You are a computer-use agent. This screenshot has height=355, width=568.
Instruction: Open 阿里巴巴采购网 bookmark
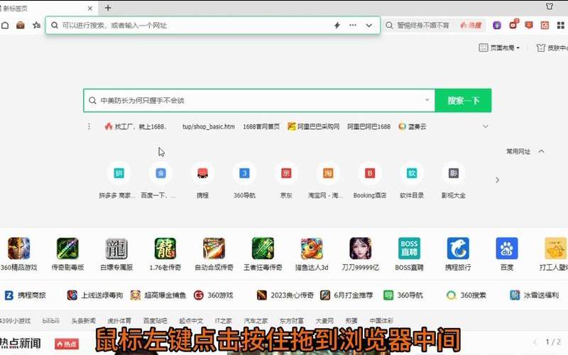[x=314, y=126]
